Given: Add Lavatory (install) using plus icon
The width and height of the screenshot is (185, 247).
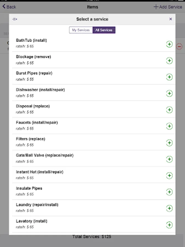Looking at the screenshot, I should point(169,225).
